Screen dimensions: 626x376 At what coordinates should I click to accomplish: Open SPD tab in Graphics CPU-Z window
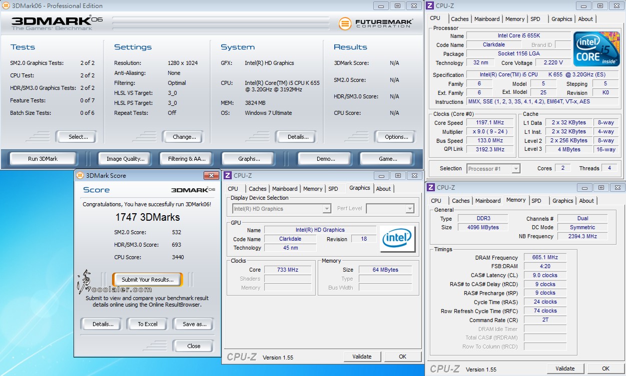point(333,189)
